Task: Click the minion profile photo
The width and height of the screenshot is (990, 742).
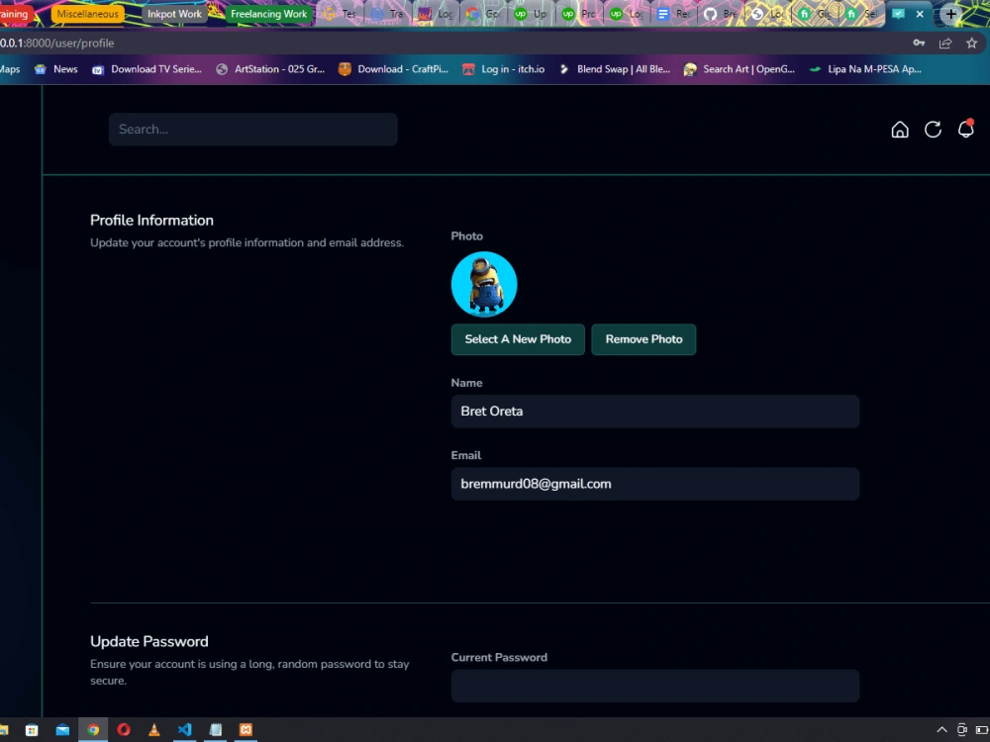Action: (x=484, y=284)
